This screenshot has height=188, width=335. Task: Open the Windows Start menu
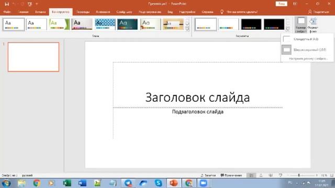[x=6, y=183]
